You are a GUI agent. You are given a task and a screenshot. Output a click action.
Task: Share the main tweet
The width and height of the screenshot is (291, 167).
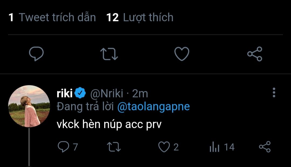click(x=255, y=54)
